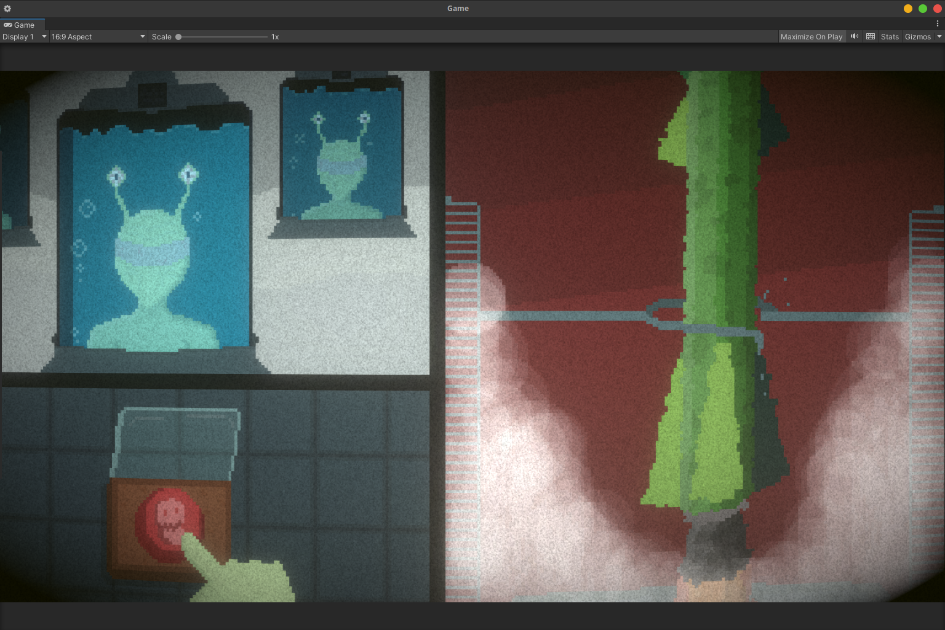
Task: Open the window settings gear icon
Action: [7, 9]
